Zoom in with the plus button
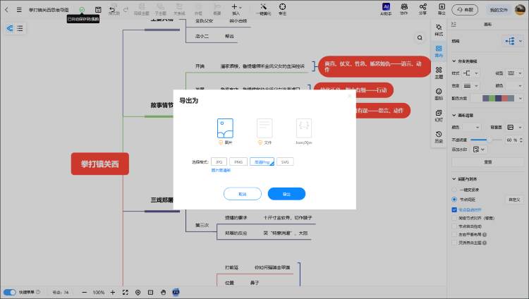 113,292
